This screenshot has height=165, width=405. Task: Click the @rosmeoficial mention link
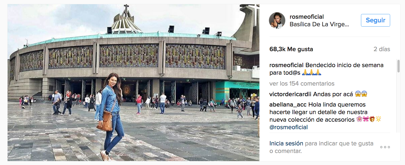click(289, 127)
